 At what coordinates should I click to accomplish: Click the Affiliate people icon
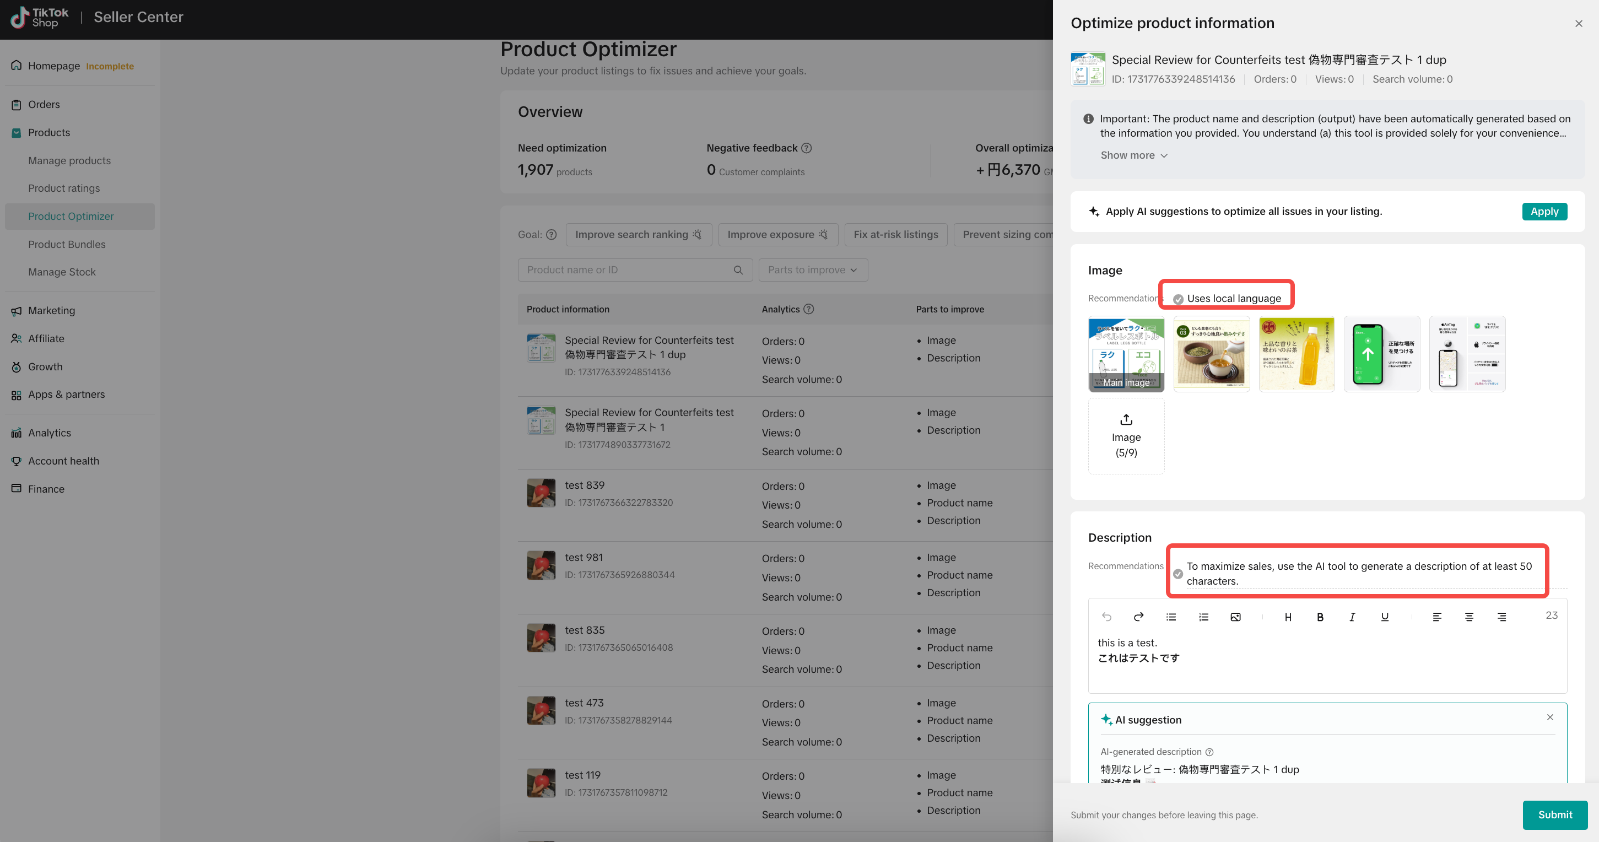pyautogui.click(x=16, y=338)
